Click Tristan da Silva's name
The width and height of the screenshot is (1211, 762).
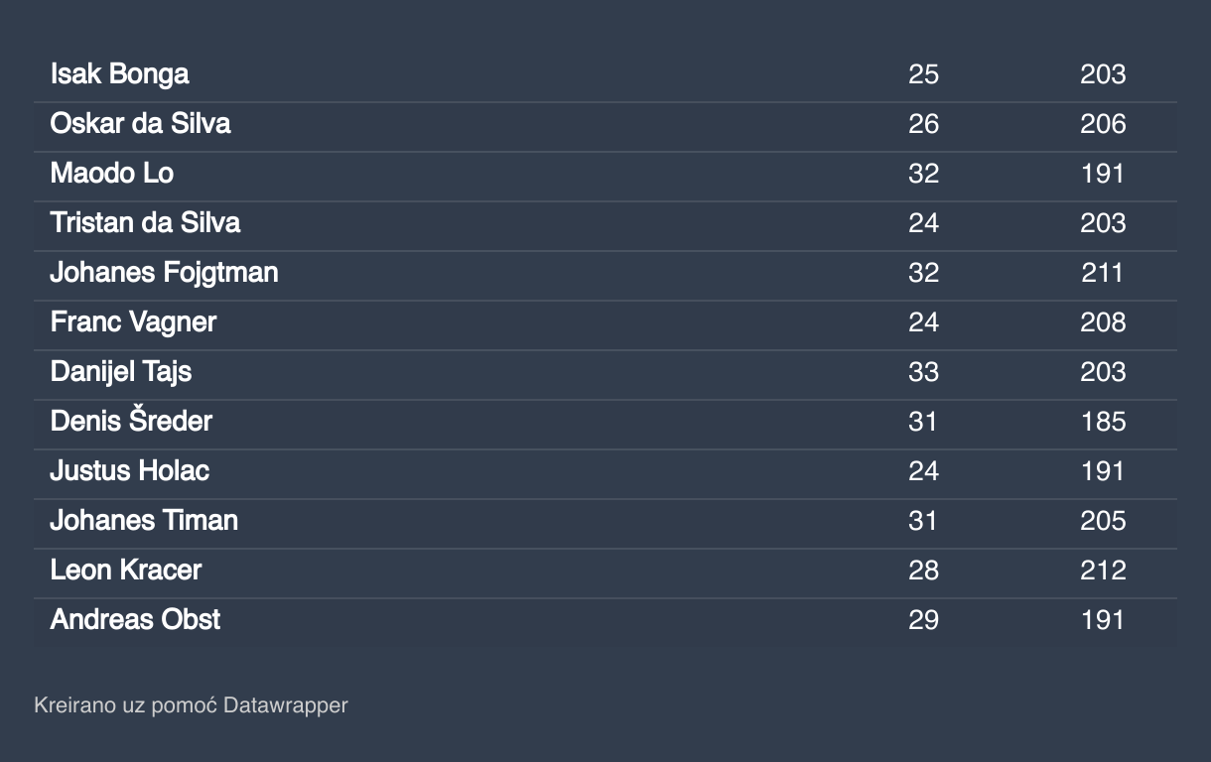[145, 223]
